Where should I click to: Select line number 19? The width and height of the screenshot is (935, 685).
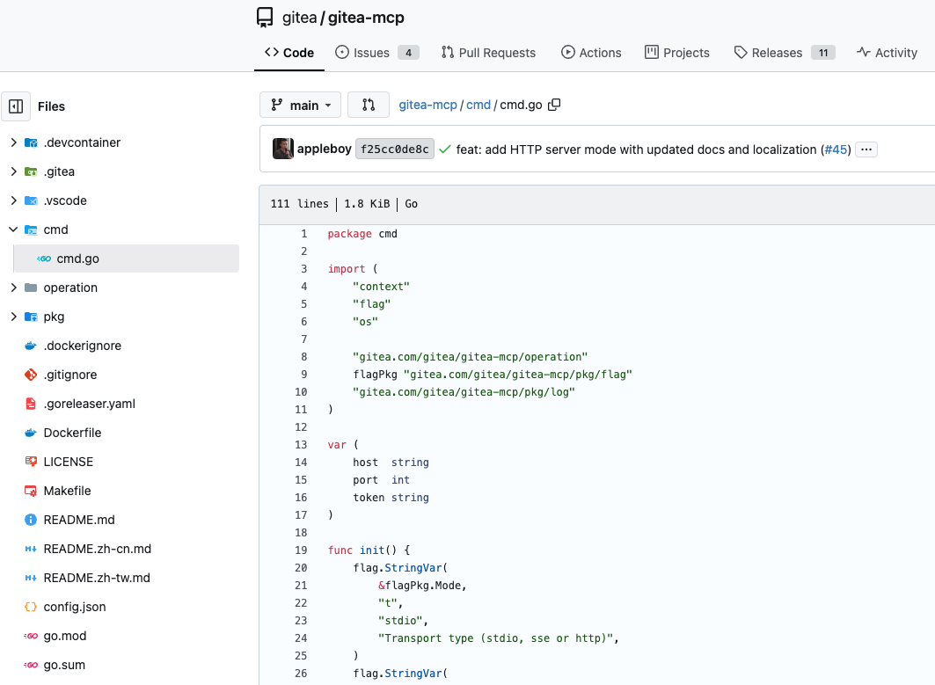301,550
